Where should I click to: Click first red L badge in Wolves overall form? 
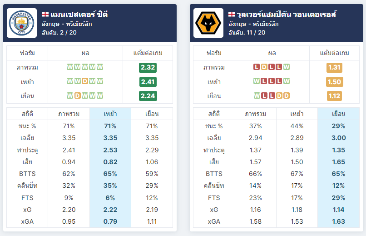coord(257,67)
